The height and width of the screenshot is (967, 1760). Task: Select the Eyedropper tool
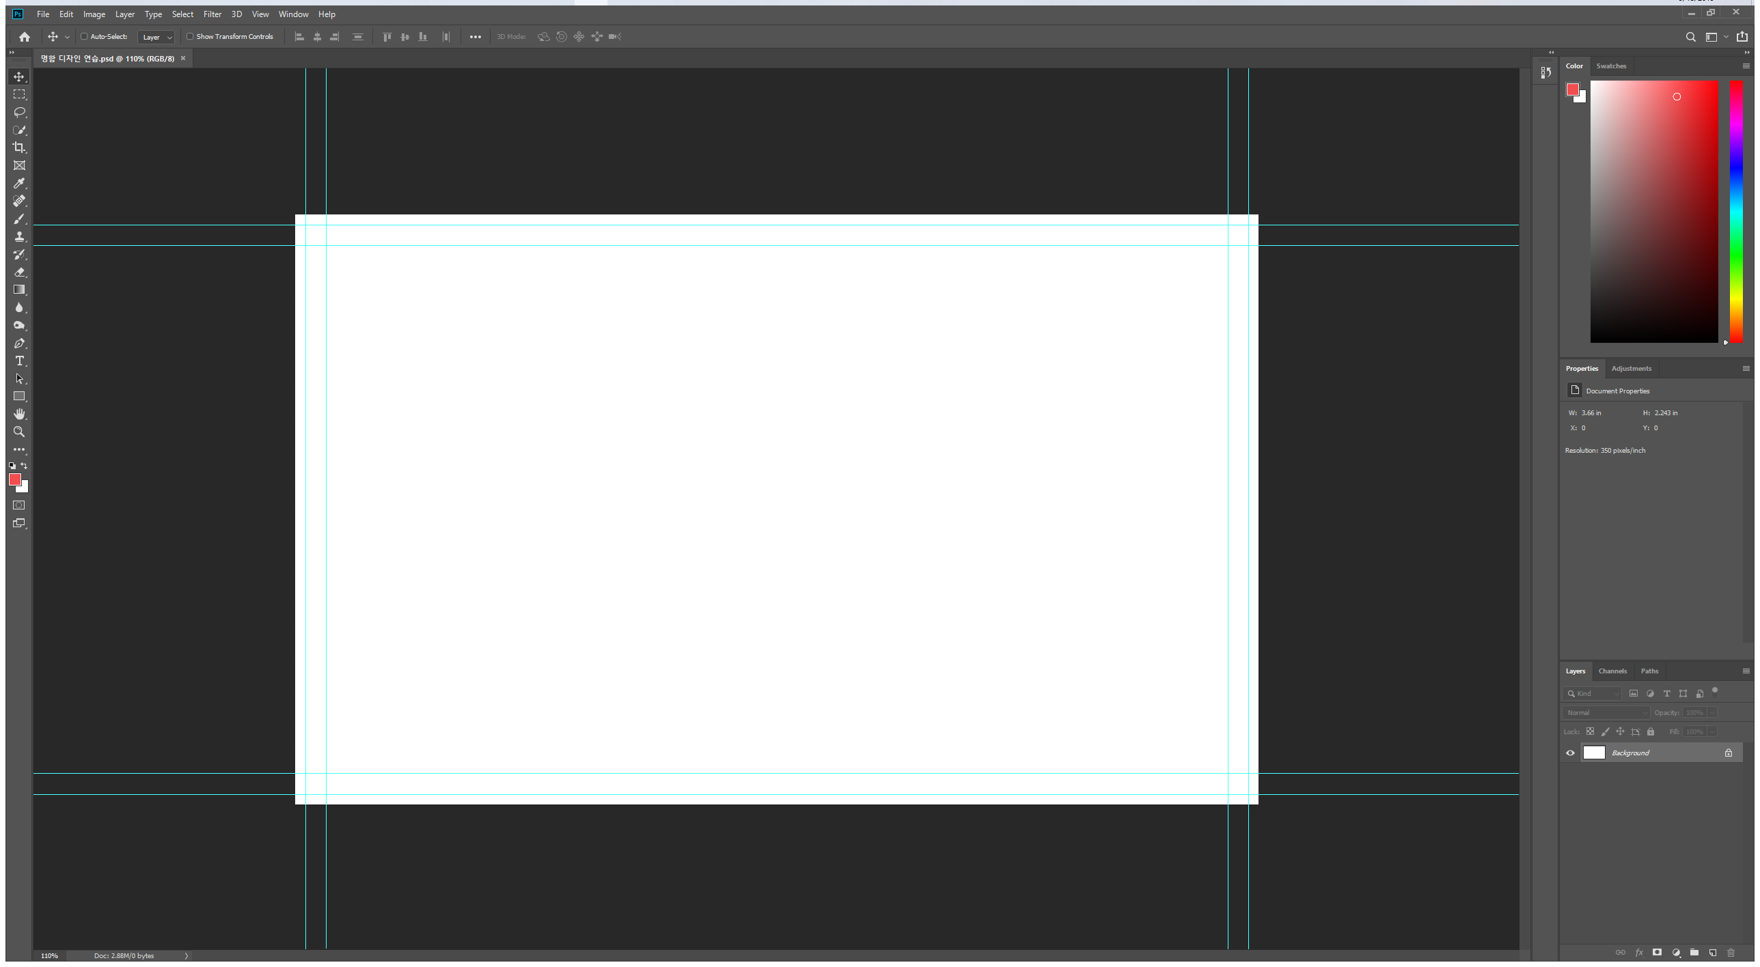(x=19, y=183)
